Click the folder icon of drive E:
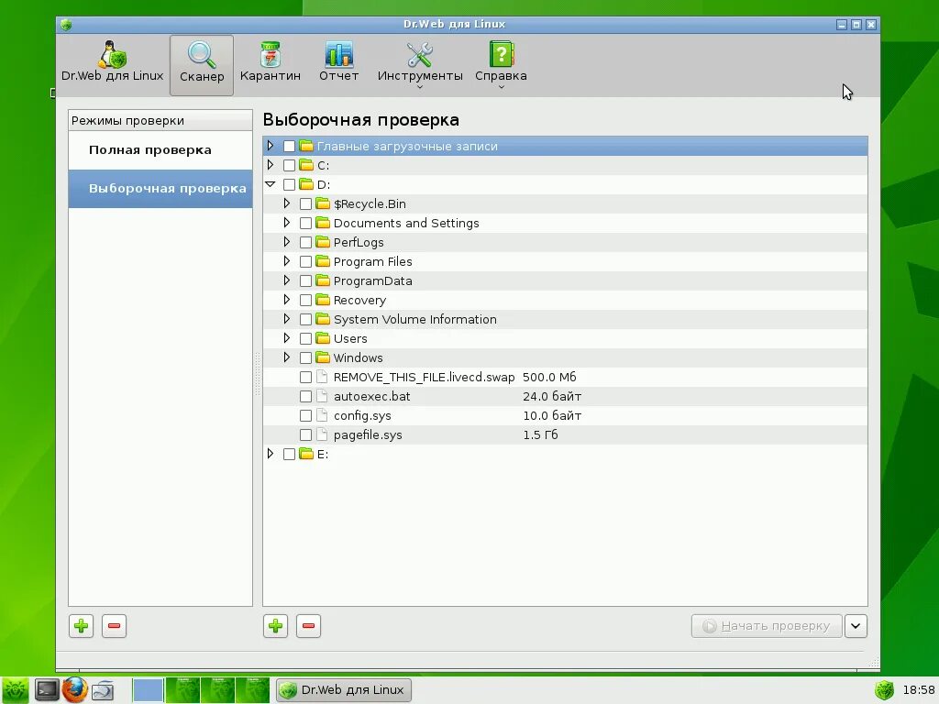The width and height of the screenshot is (939, 704). coord(306,454)
